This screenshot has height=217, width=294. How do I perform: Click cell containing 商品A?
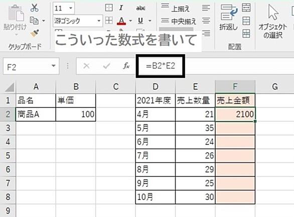point(36,114)
